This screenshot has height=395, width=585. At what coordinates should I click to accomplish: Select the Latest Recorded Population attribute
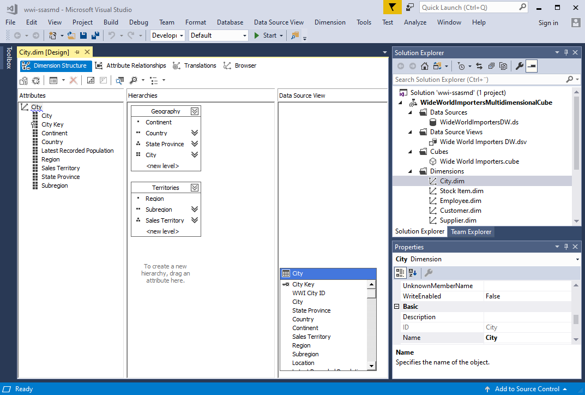point(77,151)
